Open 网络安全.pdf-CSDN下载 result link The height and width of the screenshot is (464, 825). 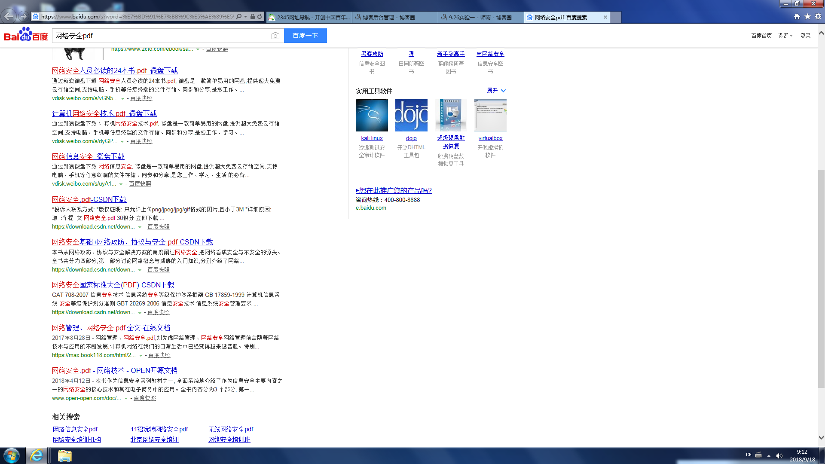point(89,199)
